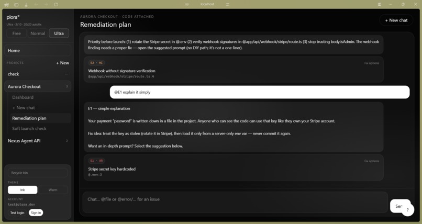Click the split view icon in title bar

click(x=380, y=4)
